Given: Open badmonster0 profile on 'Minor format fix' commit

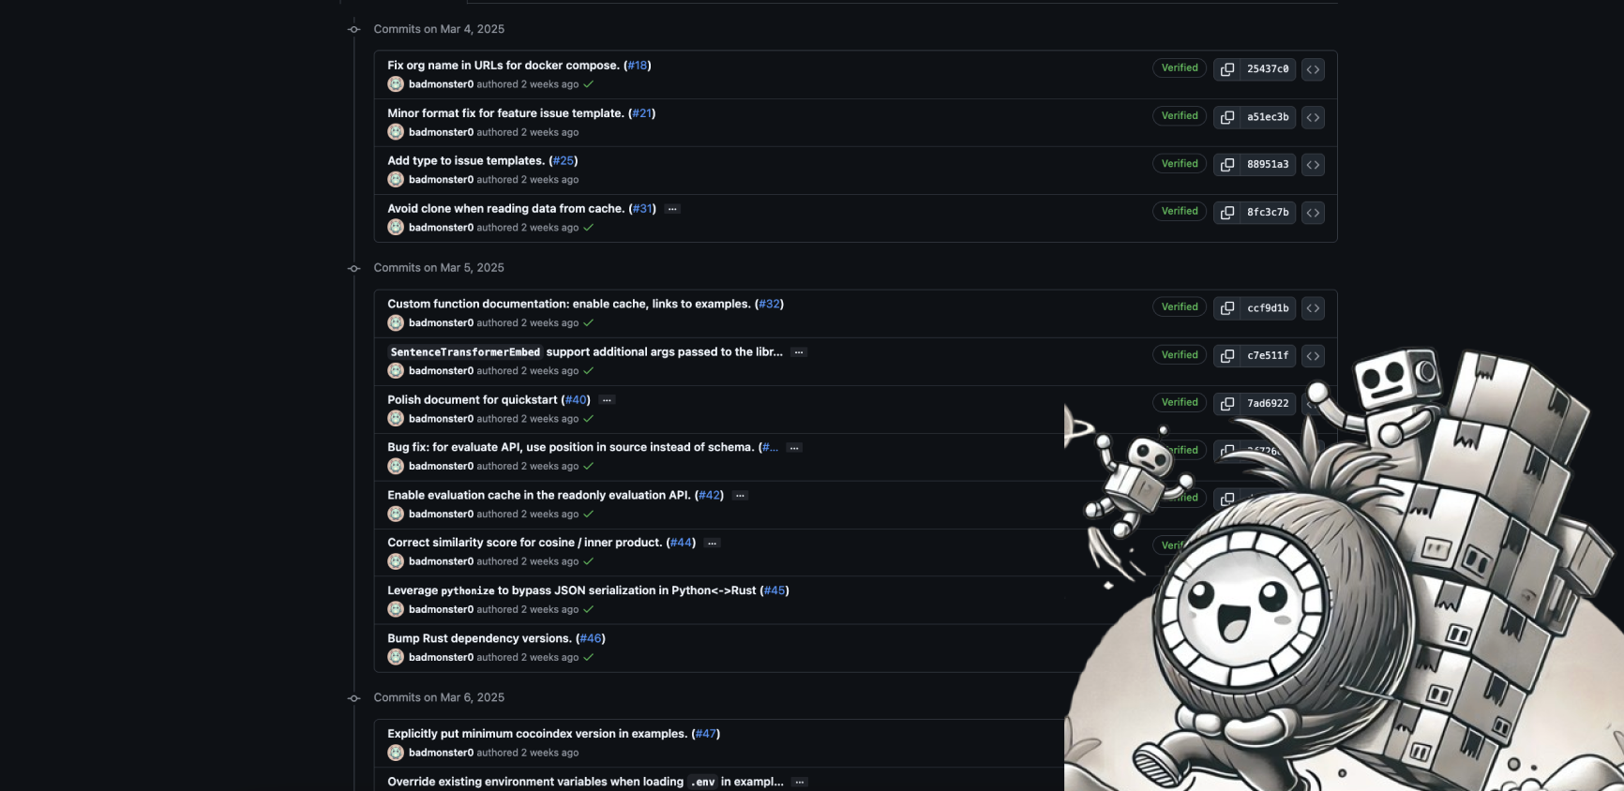Looking at the screenshot, I should pos(441,132).
